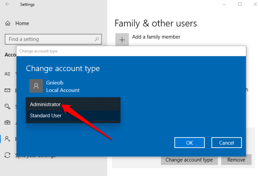This screenshot has height=176, width=258.
Task: Select the Family & other users person icon
Action: click(8, 139)
